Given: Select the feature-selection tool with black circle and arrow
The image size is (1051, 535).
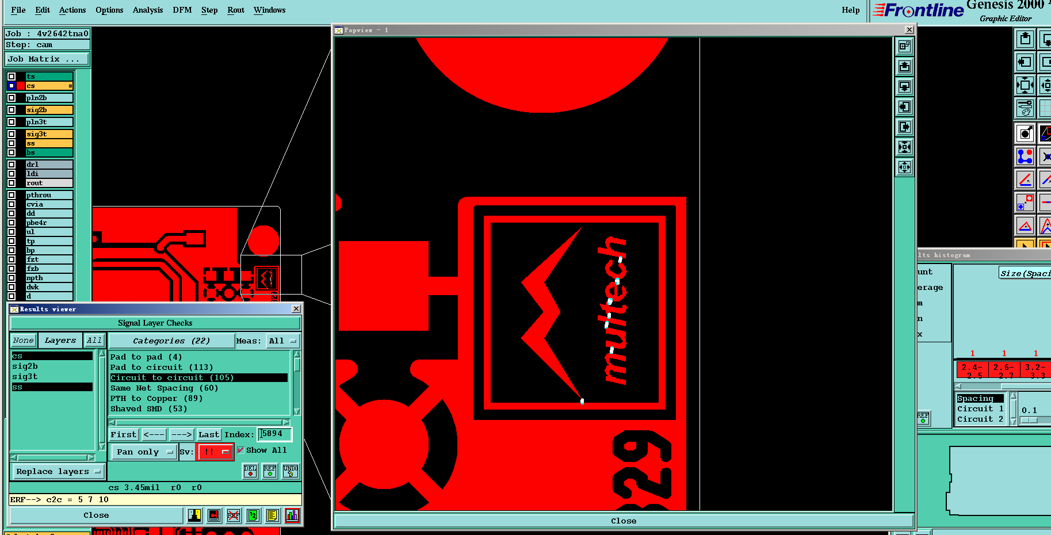Looking at the screenshot, I should click(x=1025, y=133).
